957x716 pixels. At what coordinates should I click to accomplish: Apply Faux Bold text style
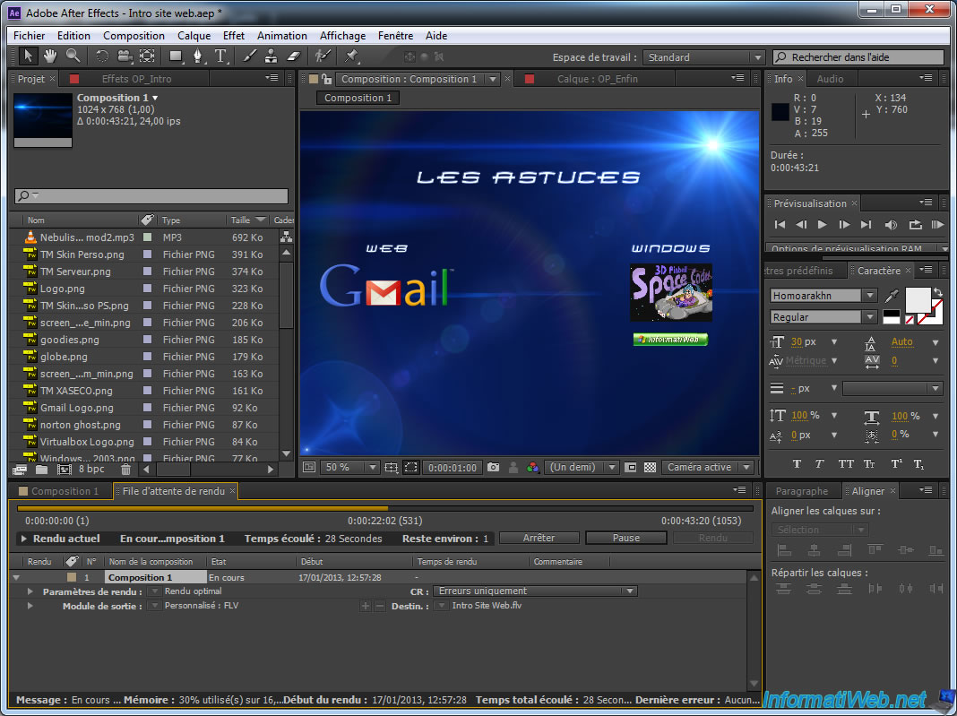[x=797, y=464]
